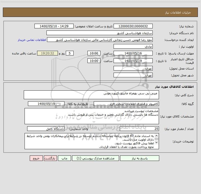201x194 pixels.
Task: Select the need number field 1200003010000032
Action: coord(133,26)
